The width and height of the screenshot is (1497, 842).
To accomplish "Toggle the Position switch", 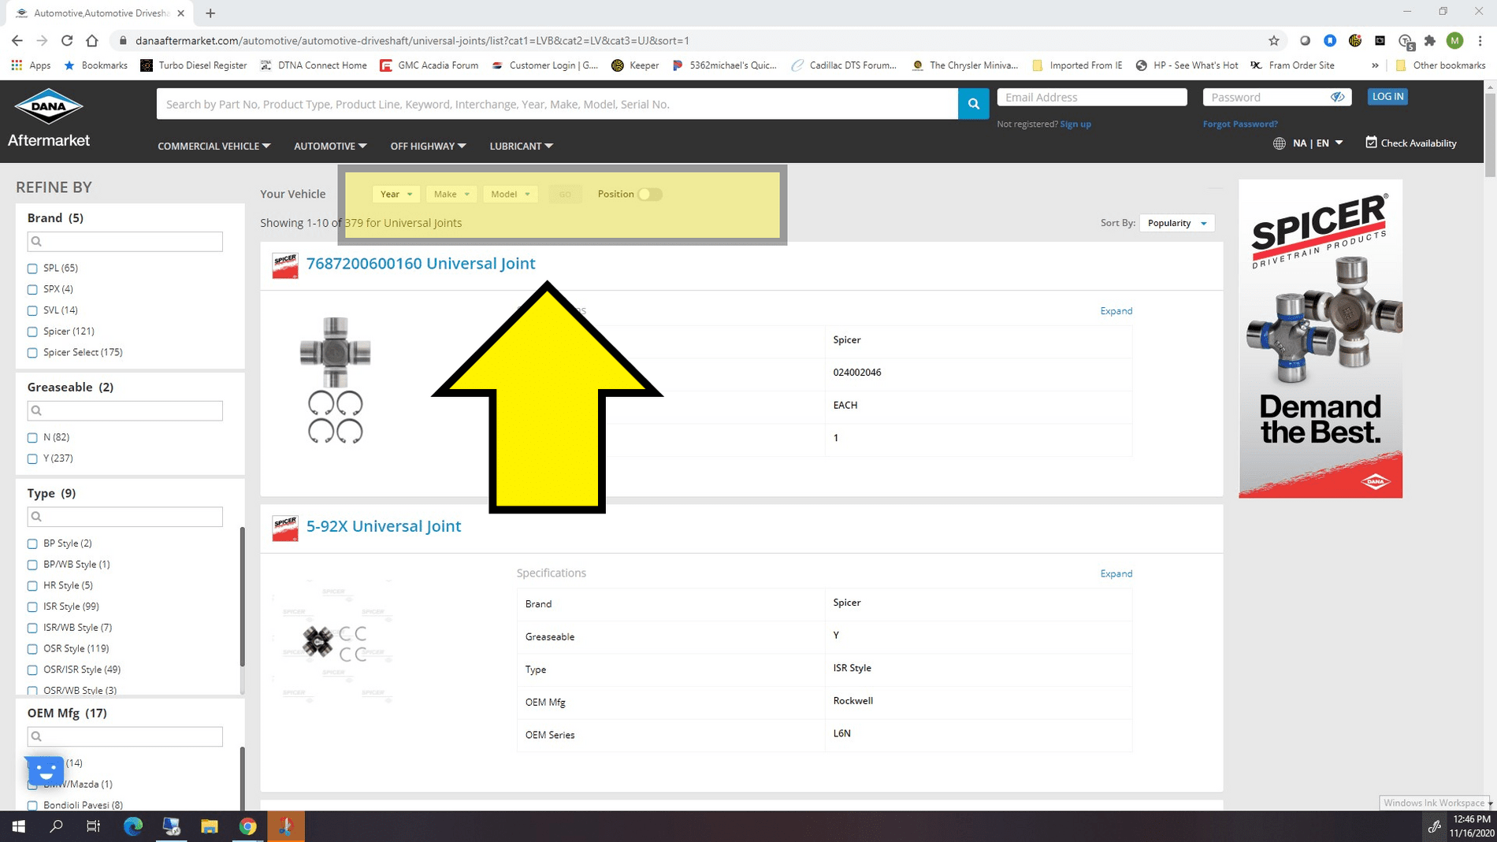I will pos(650,194).
